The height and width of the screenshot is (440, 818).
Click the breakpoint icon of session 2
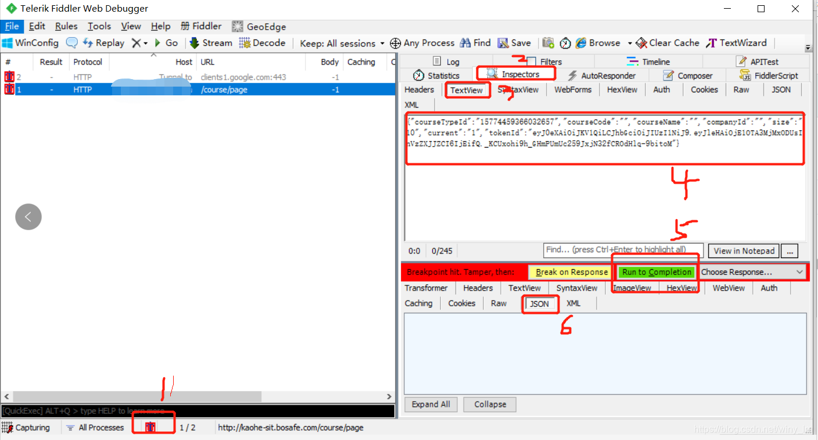click(9, 76)
